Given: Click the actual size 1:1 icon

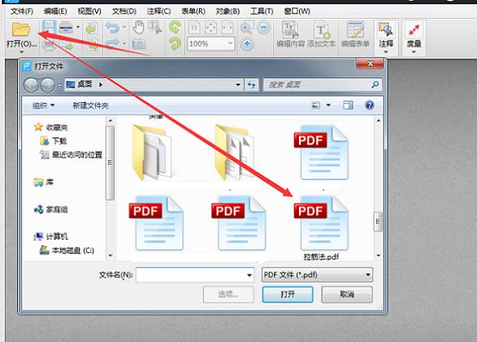Looking at the screenshot, I should [194, 28].
